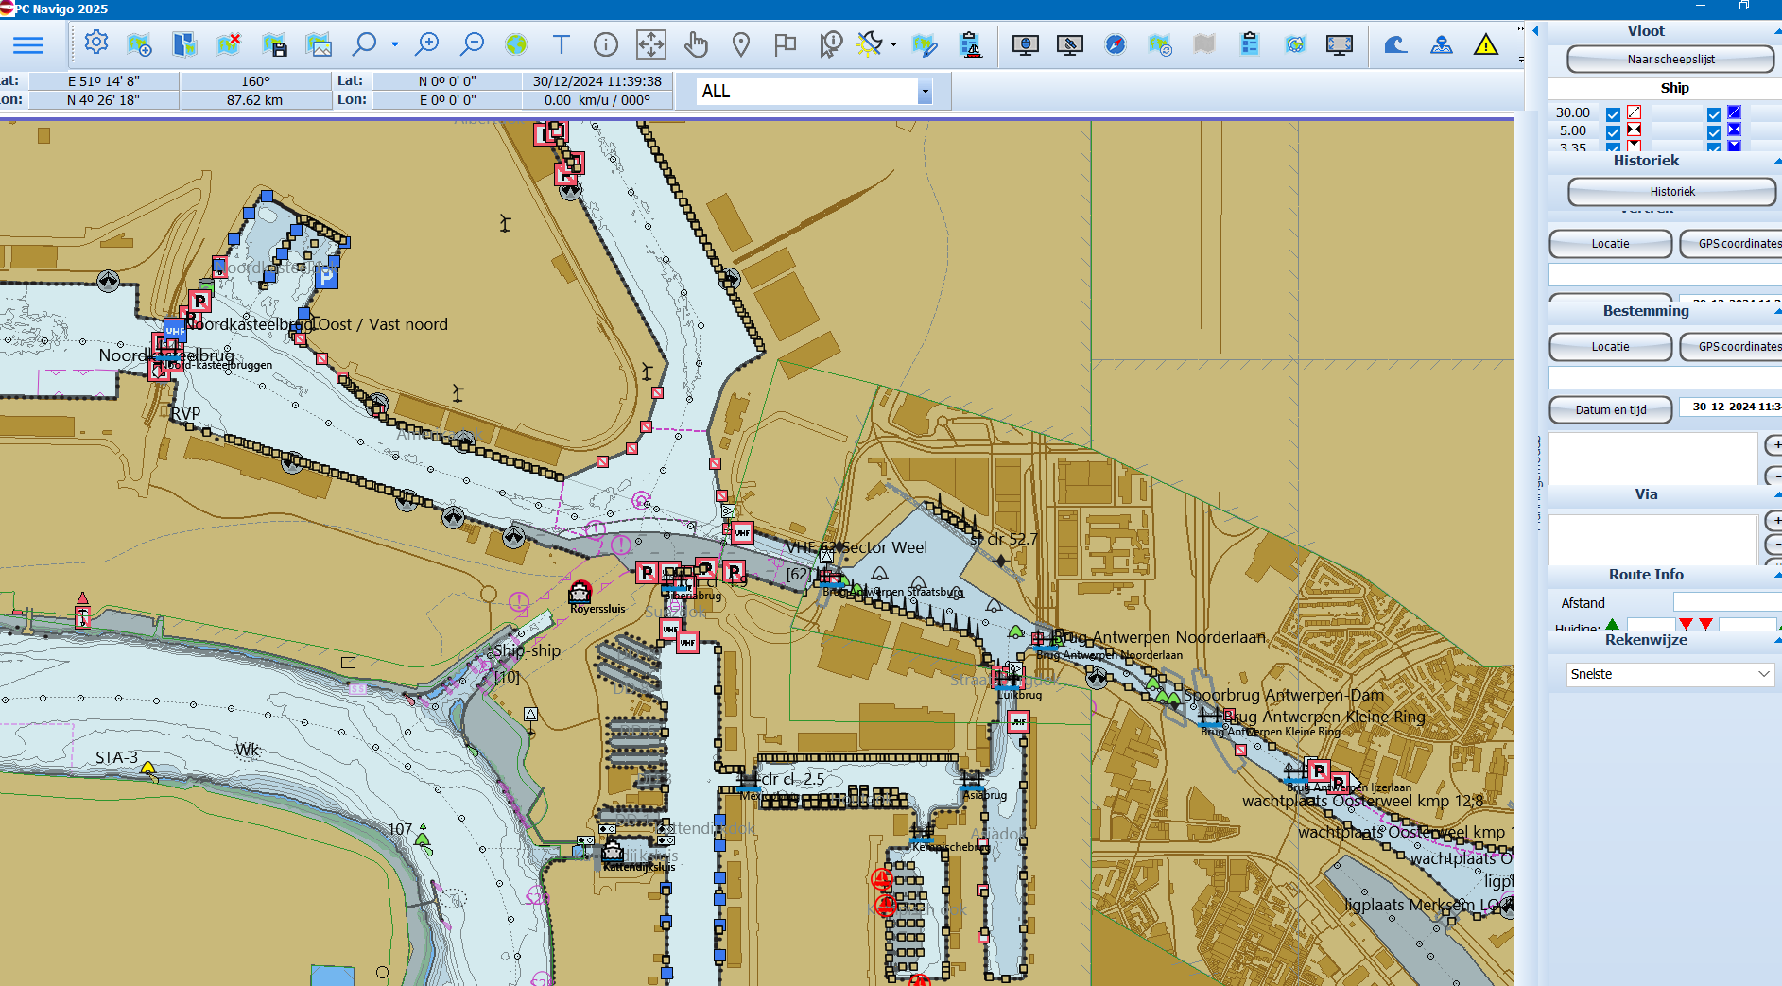Open the Rekenwijze Snelste dropdown
Image resolution: width=1782 pixels, height=986 pixels.
click(1670, 674)
